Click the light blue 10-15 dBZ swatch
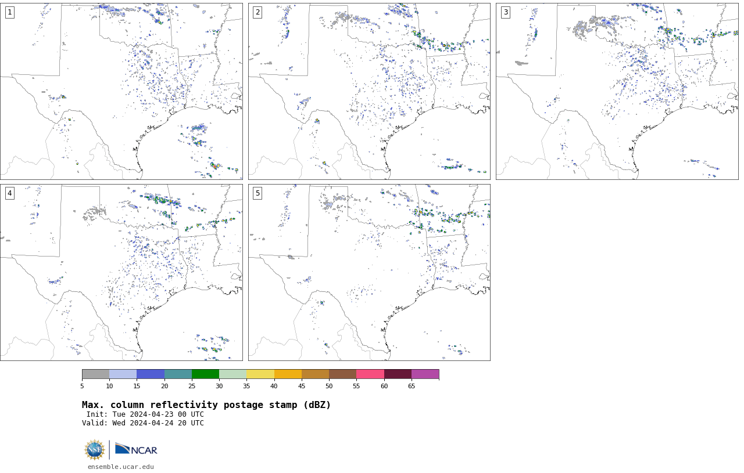Screen dimensions: 744x473 123,374
